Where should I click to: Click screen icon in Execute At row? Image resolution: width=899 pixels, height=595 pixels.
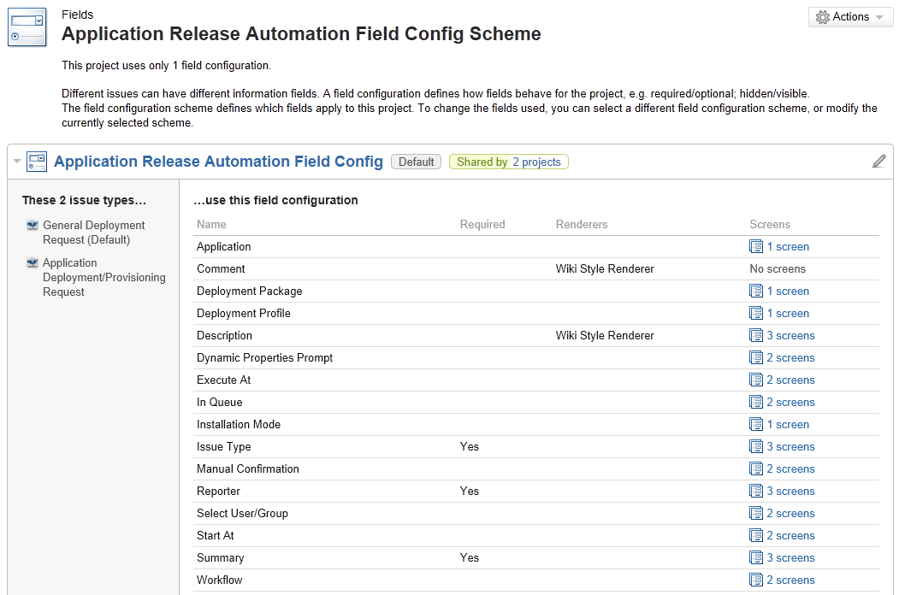tap(755, 380)
